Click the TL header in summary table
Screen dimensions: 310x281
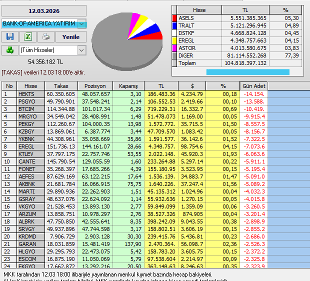pyautogui.click(x=245, y=10)
